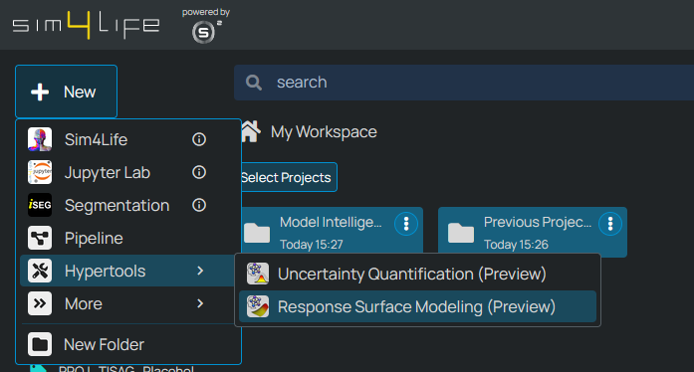Go to My Workspace home icon
Image resolution: width=694 pixels, height=372 pixels.
click(251, 132)
